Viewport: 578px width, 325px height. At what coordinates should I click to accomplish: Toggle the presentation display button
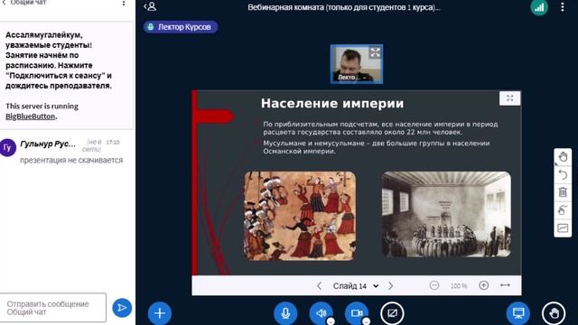point(518,313)
